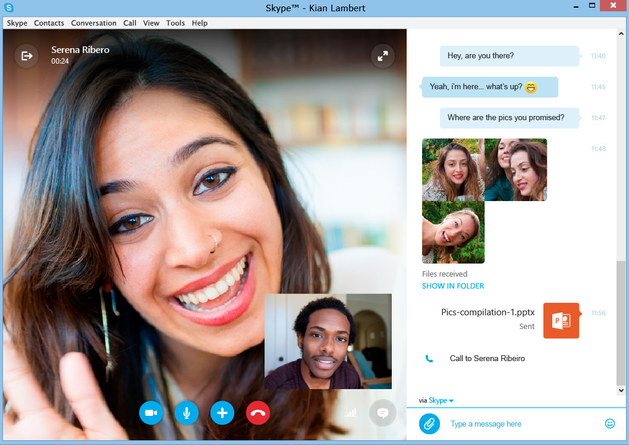The height and width of the screenshot is (445, 629).
Task: Attach a file with paperclip button
Action: pos(429,424)
